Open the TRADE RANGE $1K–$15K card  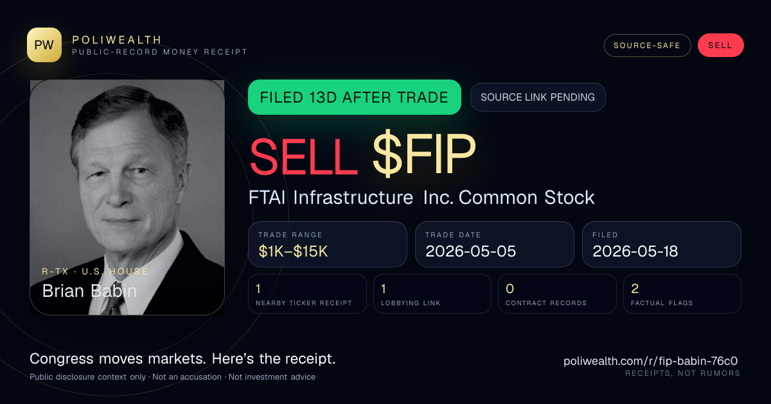click(328, 244)
